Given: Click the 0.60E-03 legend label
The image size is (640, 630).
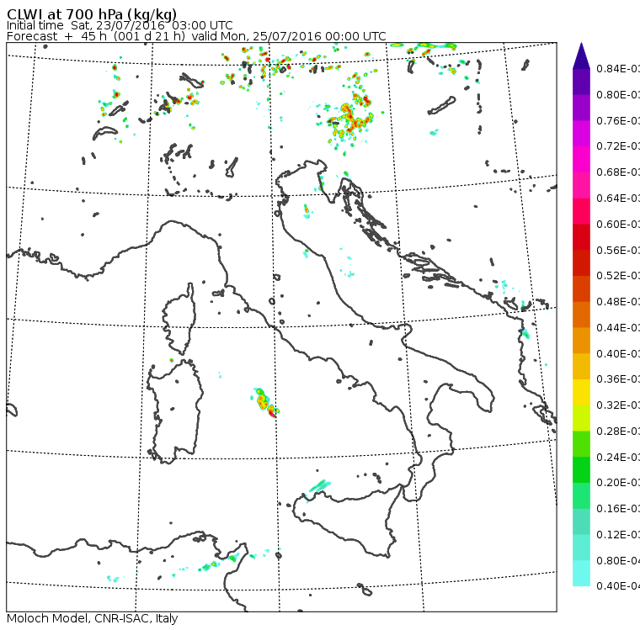Looking at the screenshot, I should [x=618, y=225].
